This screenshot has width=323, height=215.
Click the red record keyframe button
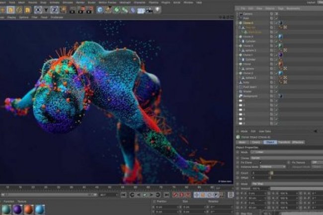[x=175, y=195]
